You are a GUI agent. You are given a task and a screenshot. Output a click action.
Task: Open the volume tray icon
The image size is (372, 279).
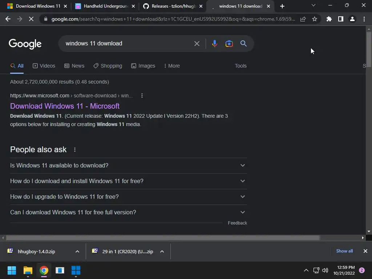[325, 270]
